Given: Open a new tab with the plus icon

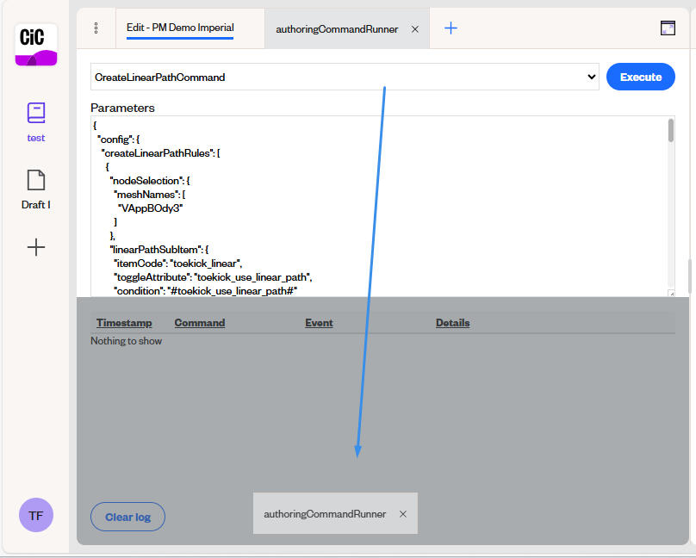Looking at the screenshot, I should (450, 28).
